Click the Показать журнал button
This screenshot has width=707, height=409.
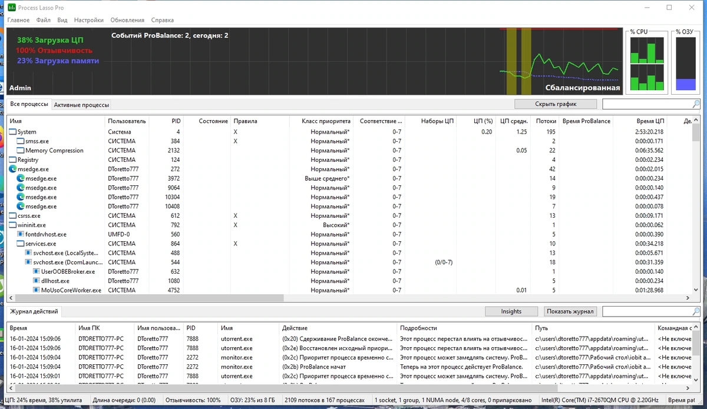(x=570, y=311)
